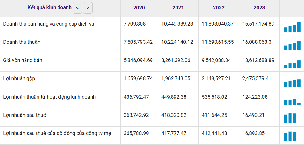Select the 2022 column header
The image size is (304, 145).
(219, 8)
